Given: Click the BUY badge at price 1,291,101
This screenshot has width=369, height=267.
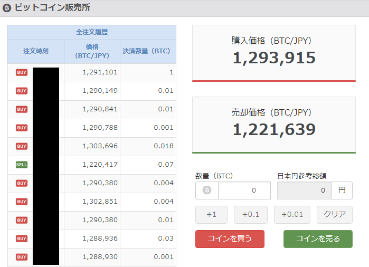Looking at the screenshot, I should pos(22,72).
